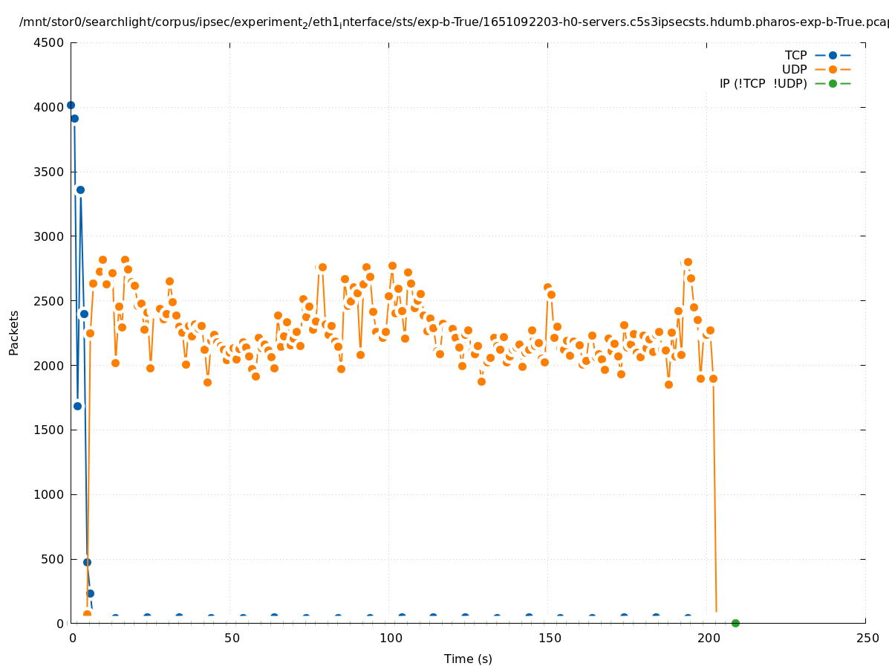Click the green data point on x-axis
This screenshot has height=669, width=889.
(735, 623)
